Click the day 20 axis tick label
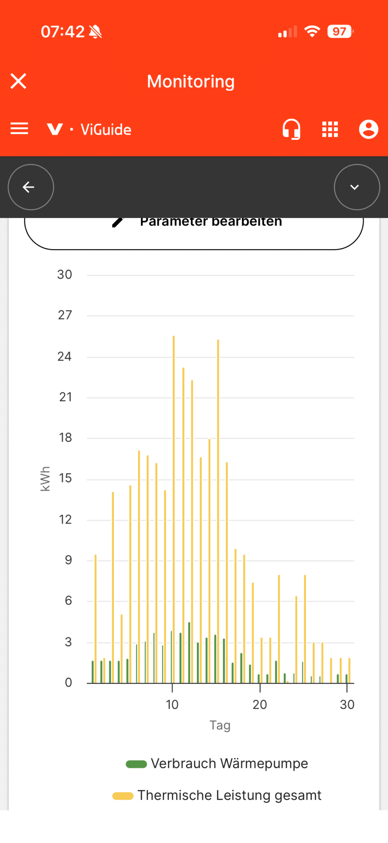Viewport: 388px width, 843px height. tap(260, 704)
